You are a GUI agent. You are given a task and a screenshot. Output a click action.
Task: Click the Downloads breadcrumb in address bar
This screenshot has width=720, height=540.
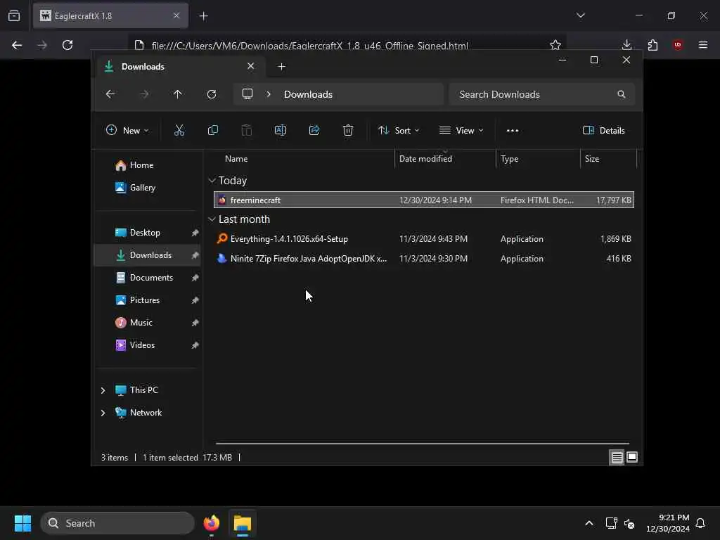pos(308,94)
